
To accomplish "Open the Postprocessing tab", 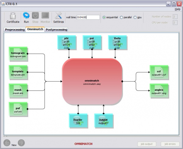I will click(x=56, y=29).
